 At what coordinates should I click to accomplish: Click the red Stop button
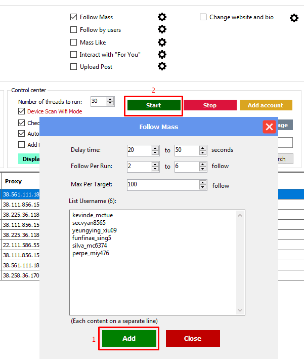coord(209,105)
